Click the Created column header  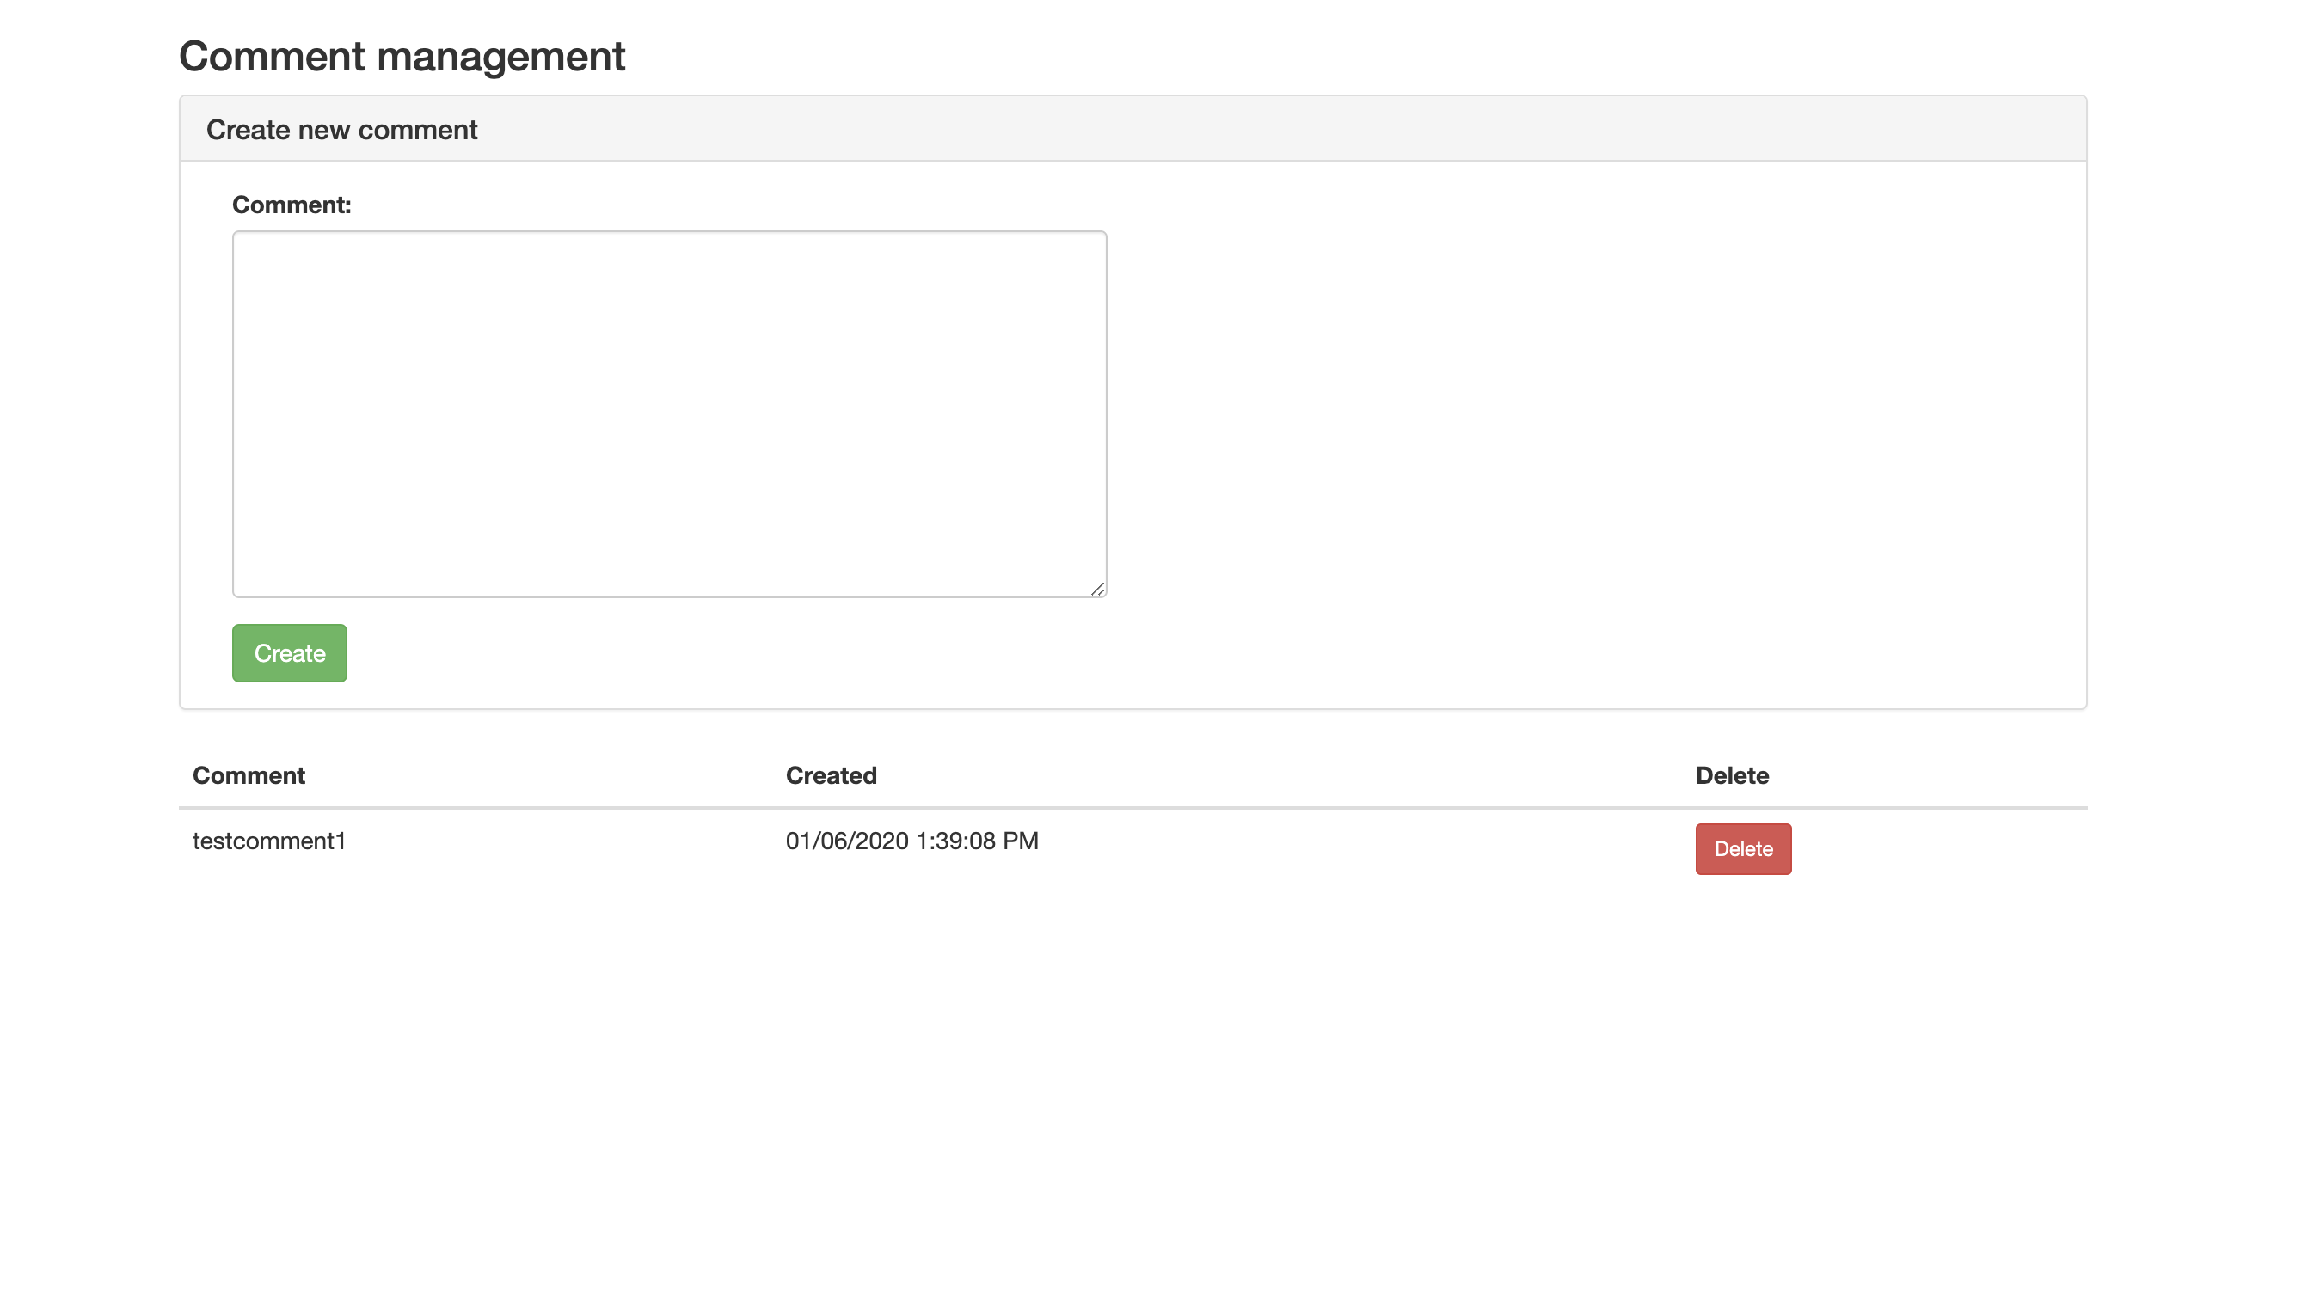pos(831,775)
